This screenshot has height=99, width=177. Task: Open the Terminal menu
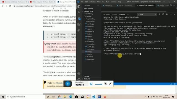pyautogui.click(x=113, y=2)
